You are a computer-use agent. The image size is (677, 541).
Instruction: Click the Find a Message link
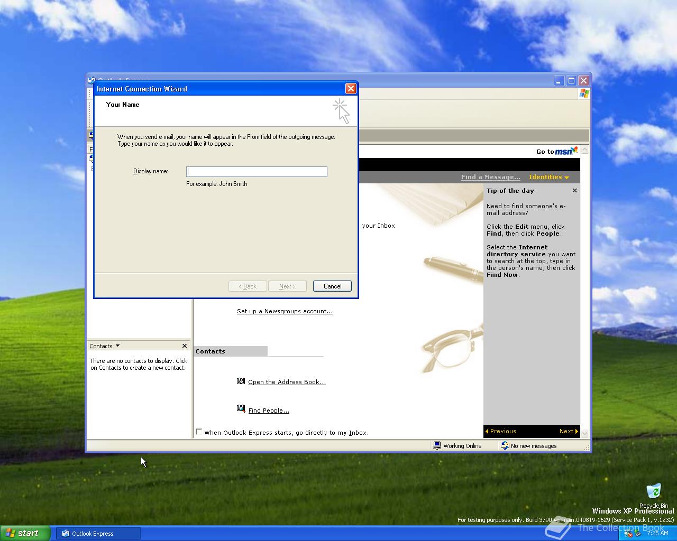point(490,178)
